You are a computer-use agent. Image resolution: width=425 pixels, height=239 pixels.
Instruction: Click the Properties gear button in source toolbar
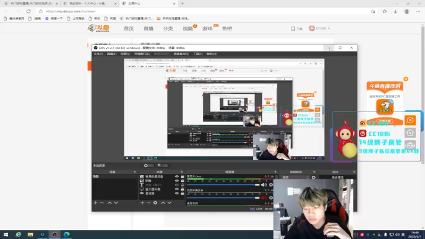pos(149,166)
